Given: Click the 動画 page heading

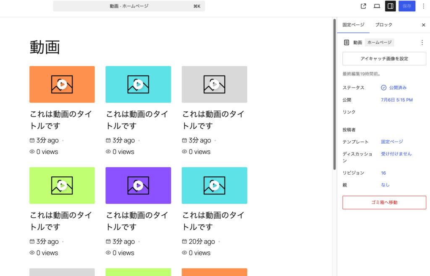Looking at the screenshot, I should (x=45, y=47).
